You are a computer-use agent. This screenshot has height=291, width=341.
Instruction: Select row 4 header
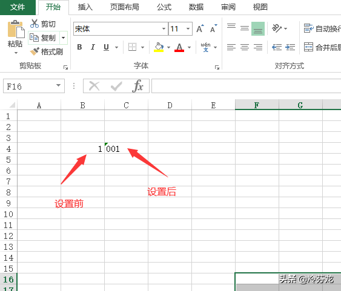pyautogui.click(x=8, y=149)
